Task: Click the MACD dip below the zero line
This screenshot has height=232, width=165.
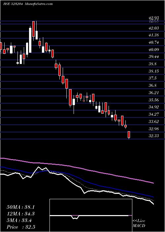Action: (75, 217)
